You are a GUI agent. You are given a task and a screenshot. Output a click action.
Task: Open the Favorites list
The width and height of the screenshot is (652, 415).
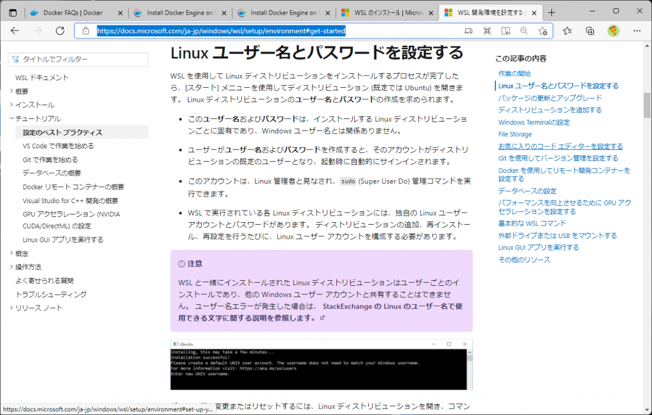(567, 31)
